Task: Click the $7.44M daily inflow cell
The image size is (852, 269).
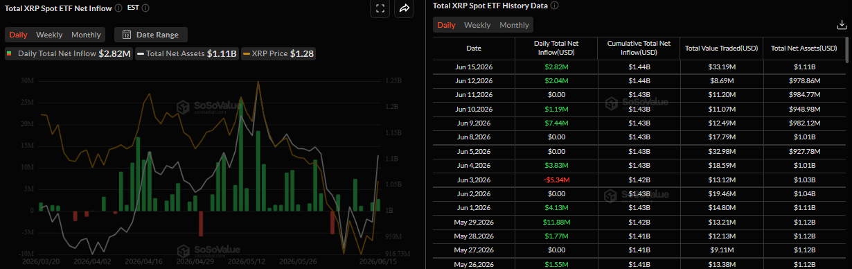Action: 556,123
